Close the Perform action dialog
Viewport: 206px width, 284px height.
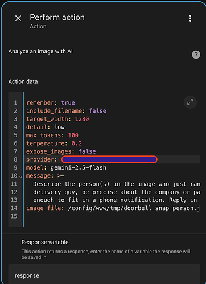(18, 18)
